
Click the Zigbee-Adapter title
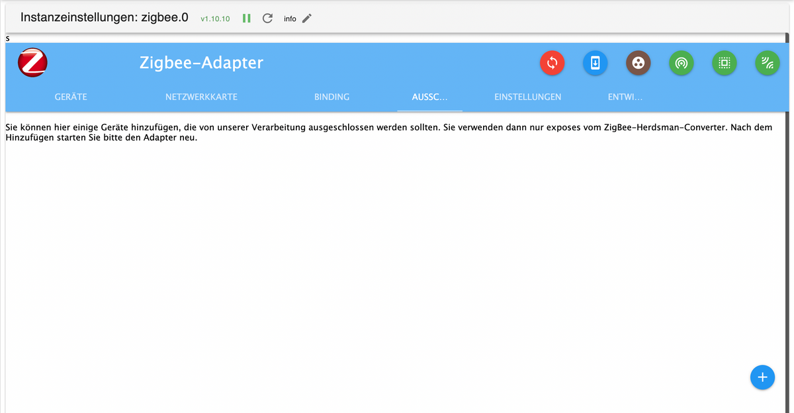(201, 63)
